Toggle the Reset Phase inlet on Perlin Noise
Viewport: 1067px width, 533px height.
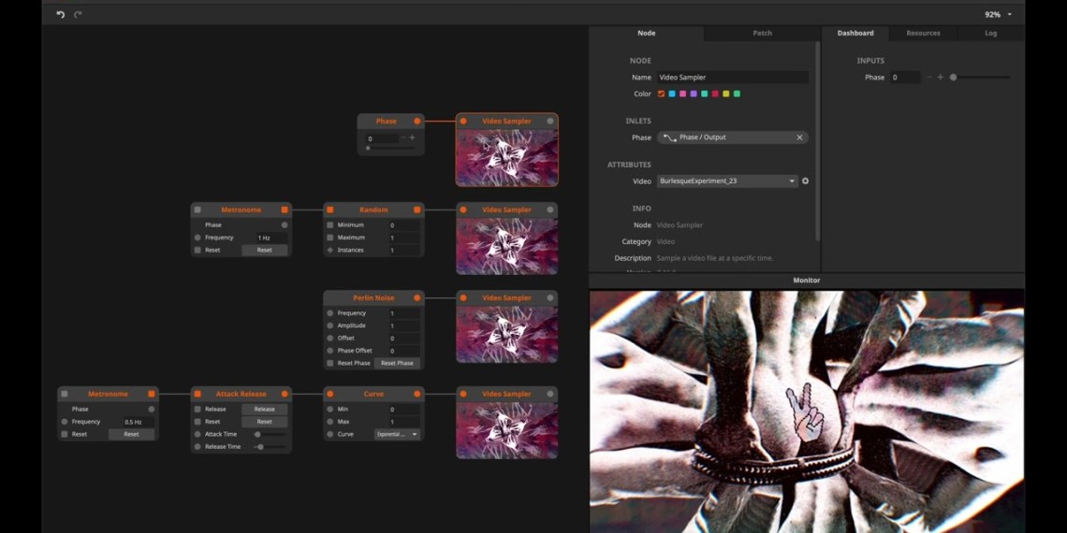click(x=330, y=363)
